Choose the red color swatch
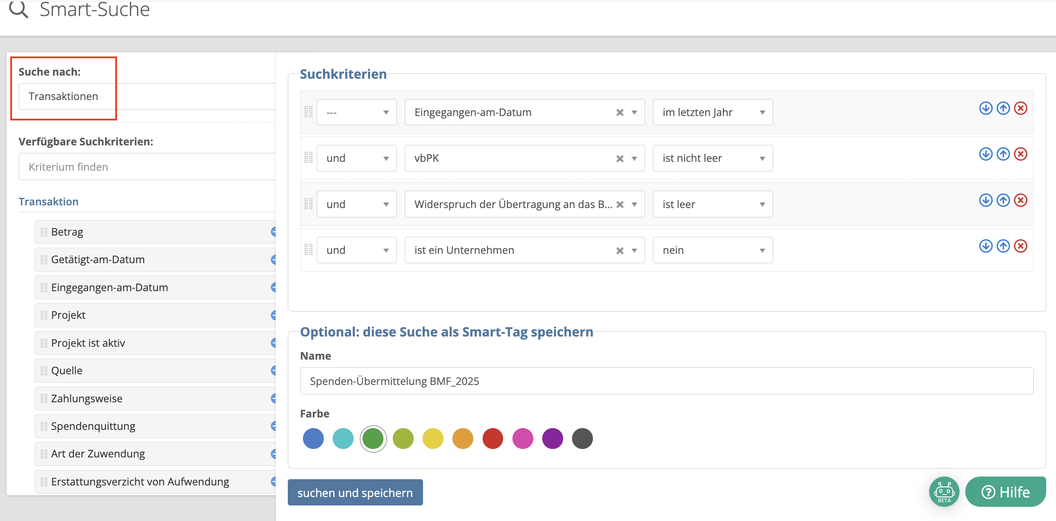1056x521 pixels. point(492,439)
